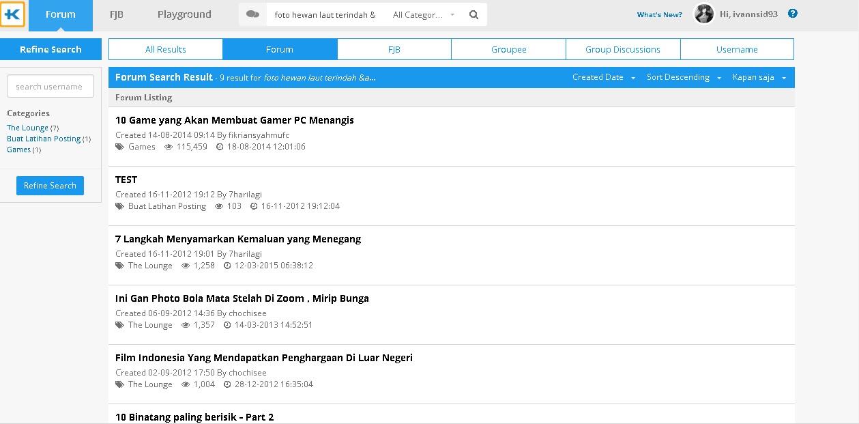This screenshot has width=859, height=424.
Task: Click tag icon in Film Indonesia row
Action: [120, 384]
